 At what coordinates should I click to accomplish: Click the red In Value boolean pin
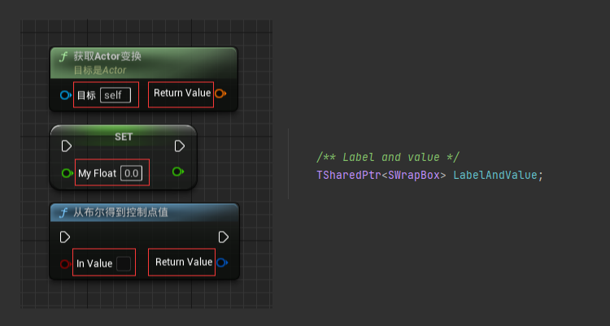(x=65, y=263)
